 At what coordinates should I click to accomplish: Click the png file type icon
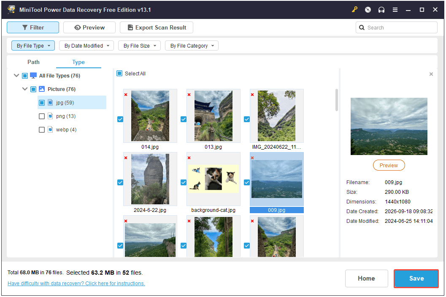pyautogui.click(x=50, y=116)
